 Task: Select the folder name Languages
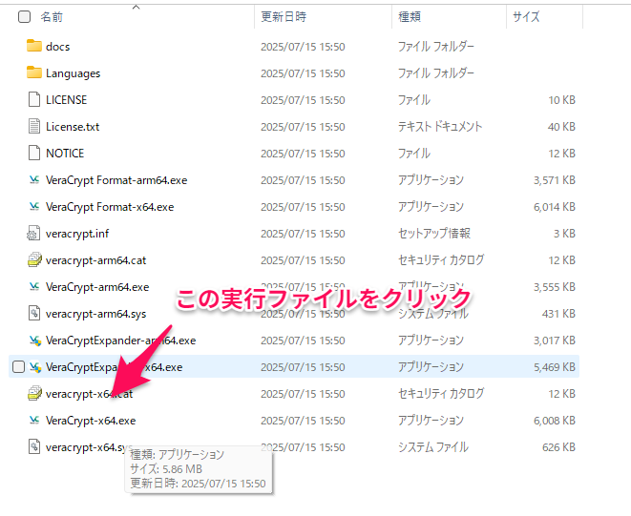[x=73, y=73]
